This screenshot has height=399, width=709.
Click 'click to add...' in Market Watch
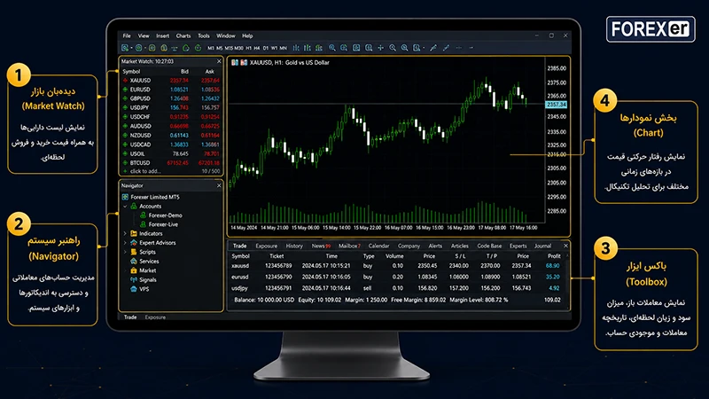(145, 171)
